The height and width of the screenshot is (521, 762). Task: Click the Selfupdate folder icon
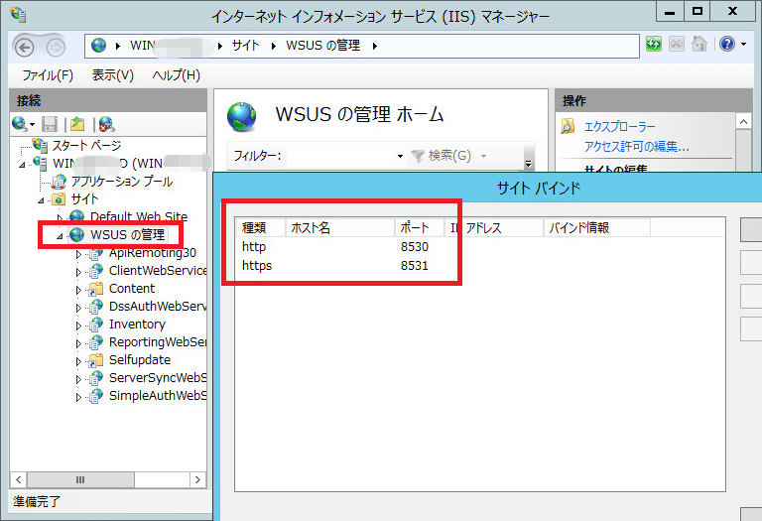95,360
